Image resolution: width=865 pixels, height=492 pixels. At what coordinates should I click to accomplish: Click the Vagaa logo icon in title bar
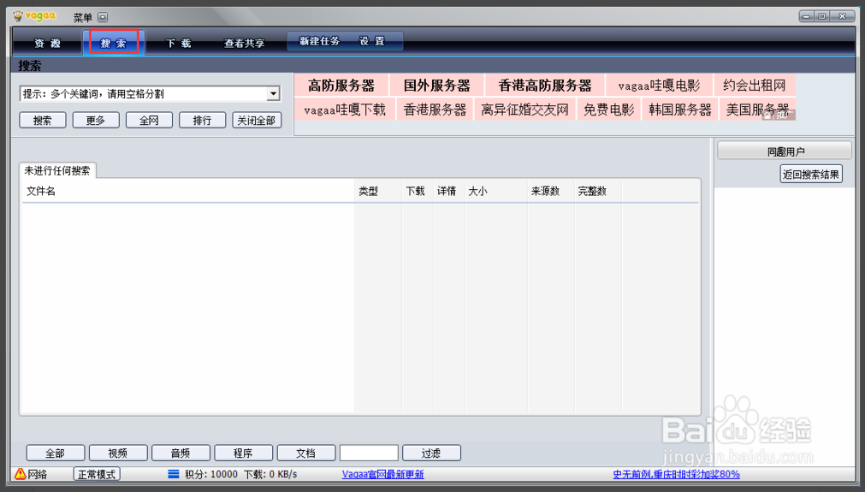tap(18, 16)
